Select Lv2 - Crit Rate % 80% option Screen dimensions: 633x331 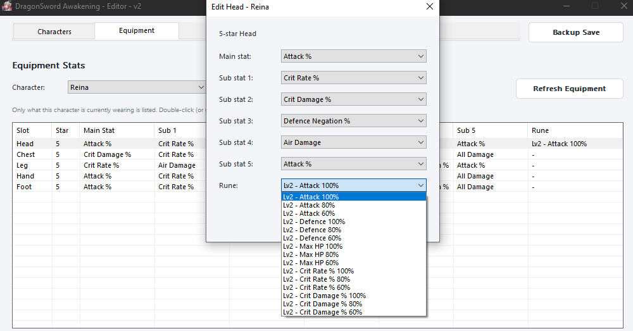354,279
